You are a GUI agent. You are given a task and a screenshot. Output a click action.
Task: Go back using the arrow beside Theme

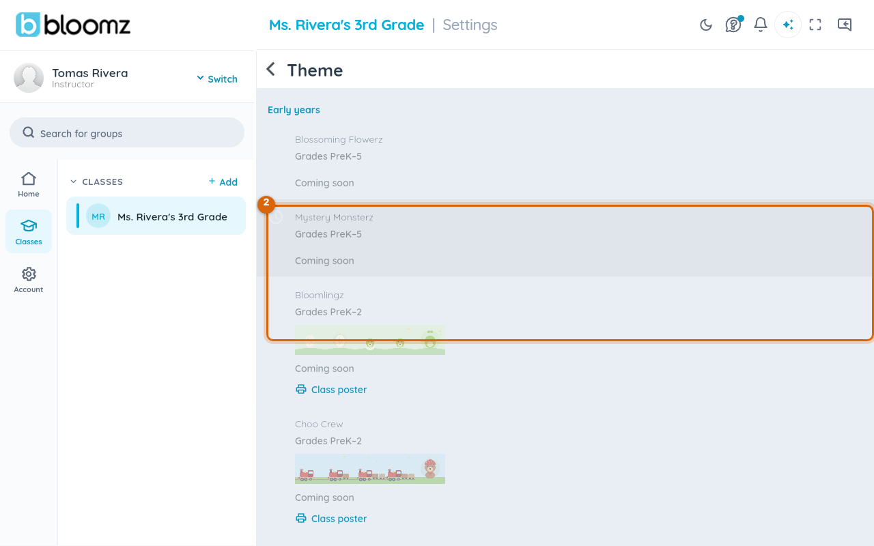pos(271,70)
